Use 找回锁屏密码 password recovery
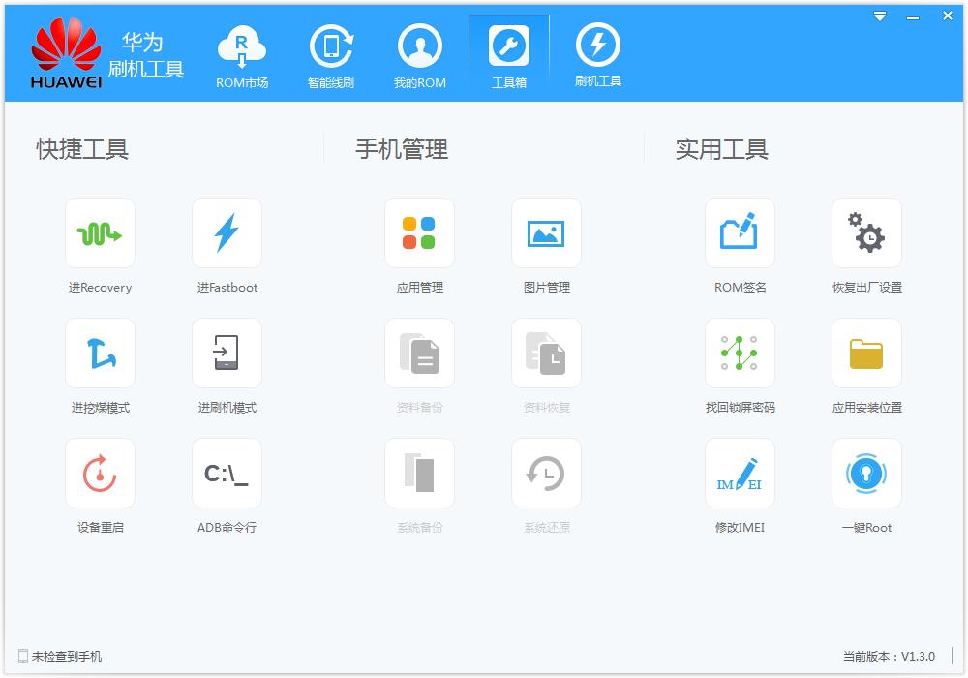This screenshot has width=968, height=678. click(x=740, y=353)
